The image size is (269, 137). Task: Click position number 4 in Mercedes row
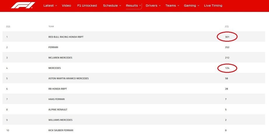point(7,68)
